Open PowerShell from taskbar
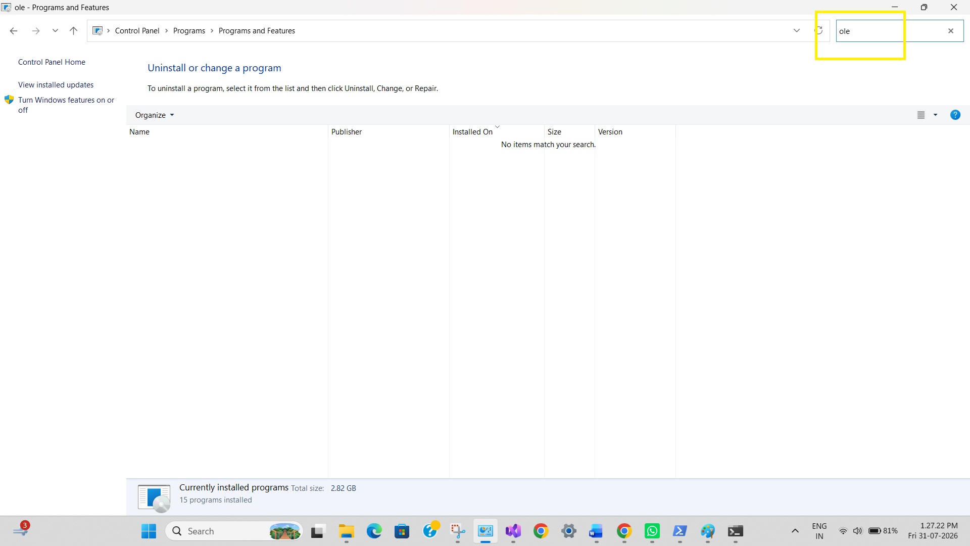Viewport: 970px width, 546px height. point(680,531)
